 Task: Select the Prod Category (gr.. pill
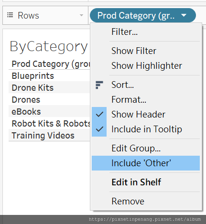[x=143, y=15]
